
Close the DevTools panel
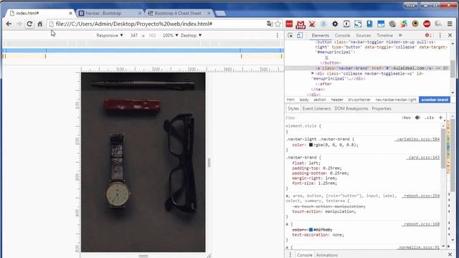(x=450, y=35)
